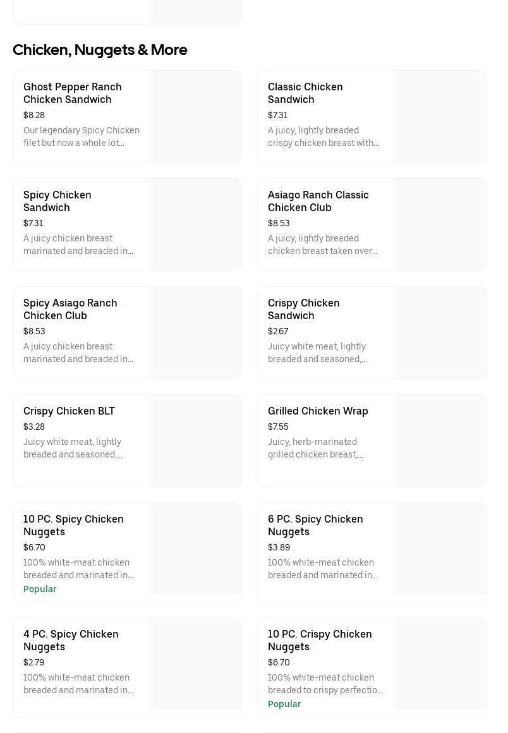Select 6 PC. Spicy Chicken Nuggets

[315, 525]
